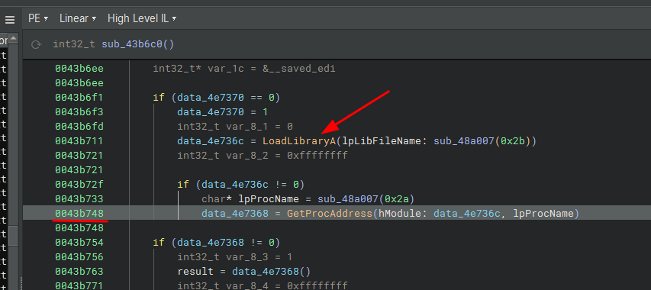Click address 0043b754
Viewport: 651px width, 290px height.
[79, 242]
